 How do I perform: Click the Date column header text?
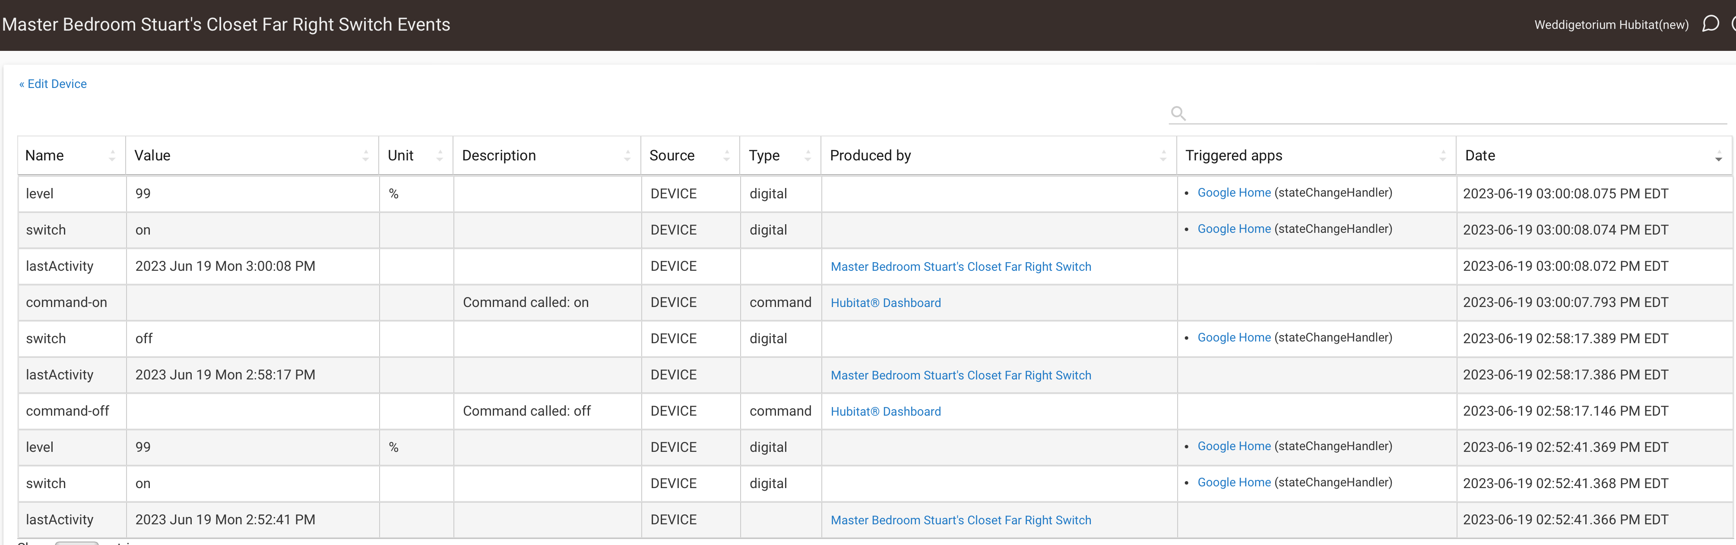(1480, 155)
